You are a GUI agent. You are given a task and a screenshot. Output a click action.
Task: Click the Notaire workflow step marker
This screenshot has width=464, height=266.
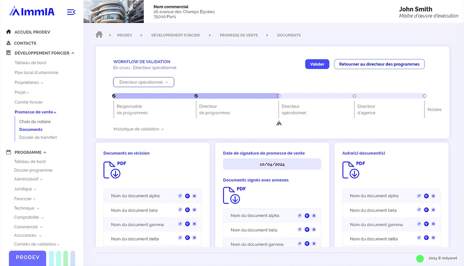[x=424, y=96]
